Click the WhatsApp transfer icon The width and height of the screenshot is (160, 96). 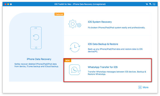(x=75, y=70)
